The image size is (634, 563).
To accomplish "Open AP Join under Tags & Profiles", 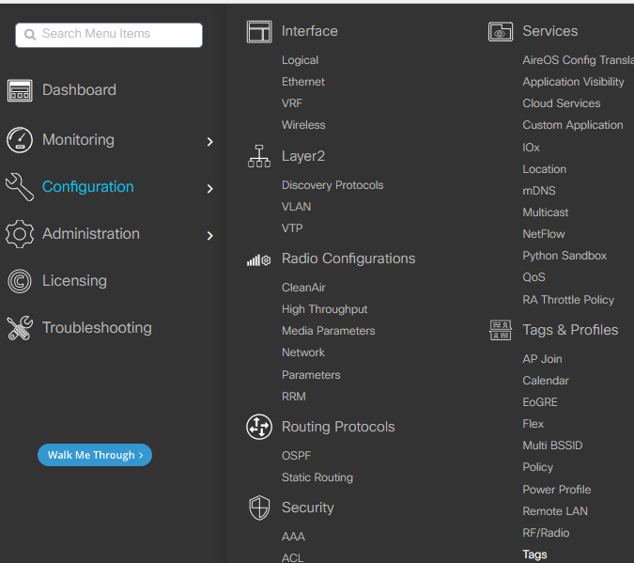I will click(542, 359).
